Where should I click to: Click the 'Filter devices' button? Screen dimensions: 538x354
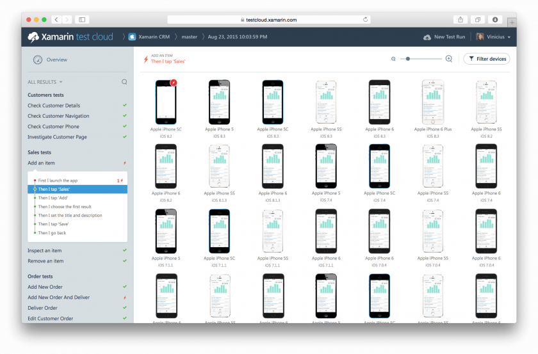pos(487,59)
